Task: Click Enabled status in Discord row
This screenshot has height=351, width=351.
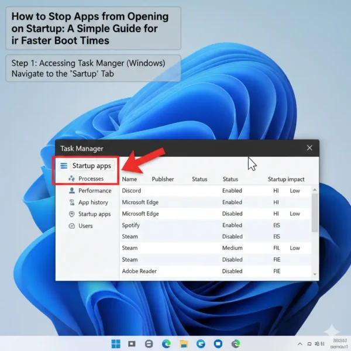Action: coord(232,191)
